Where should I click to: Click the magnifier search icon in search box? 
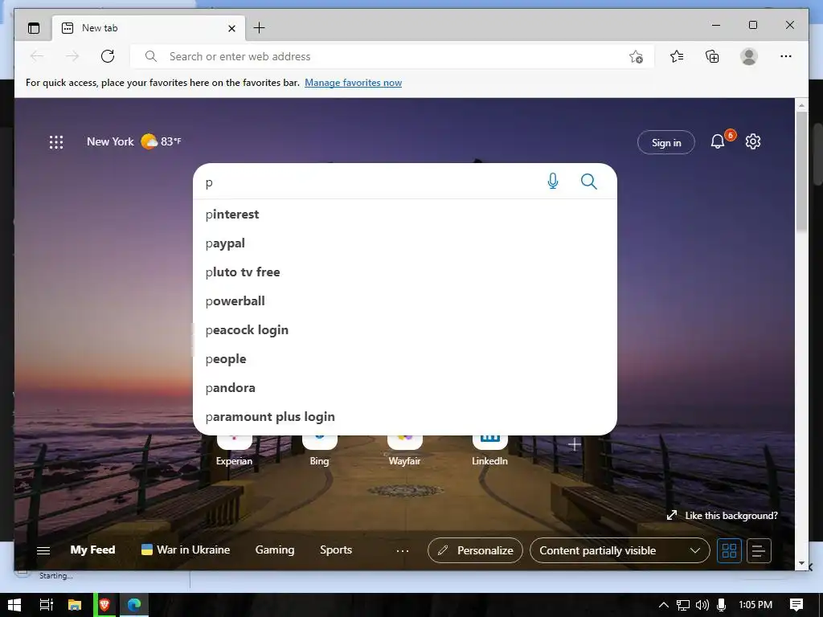[x=589, y=182]
